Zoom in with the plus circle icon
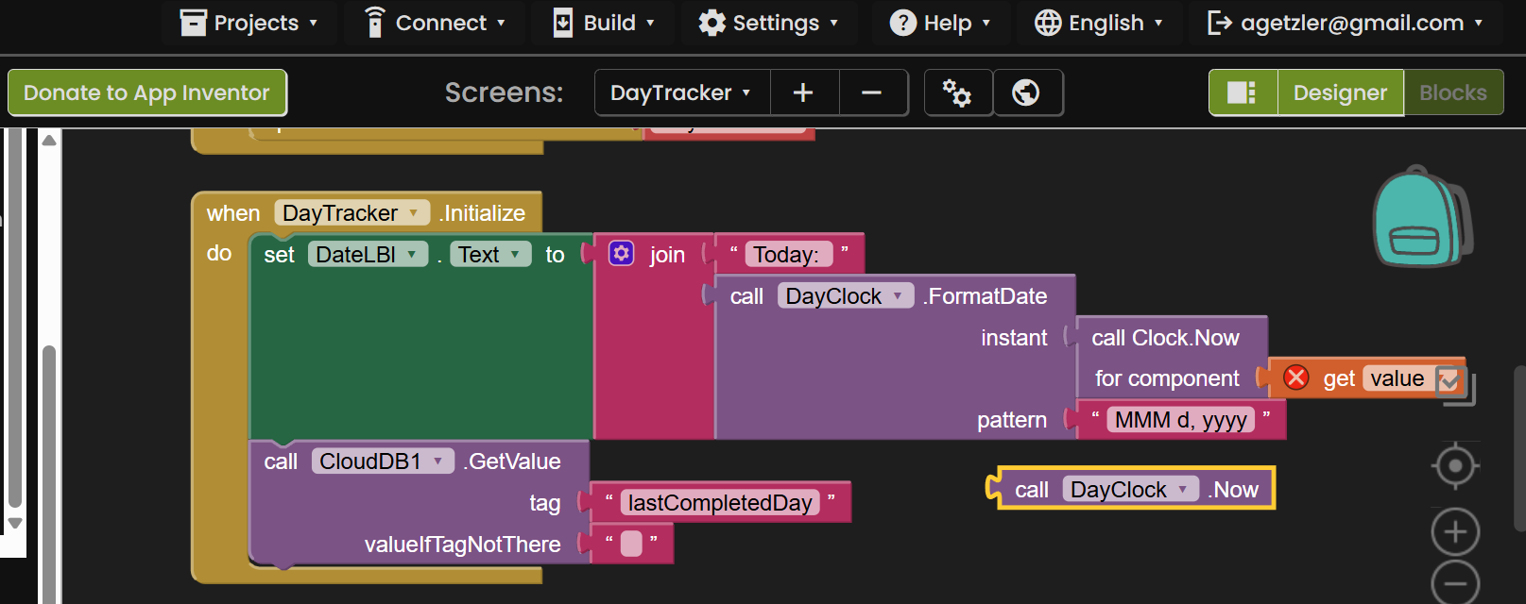This screenshot has height=604, width=1526. (1455, 532)
